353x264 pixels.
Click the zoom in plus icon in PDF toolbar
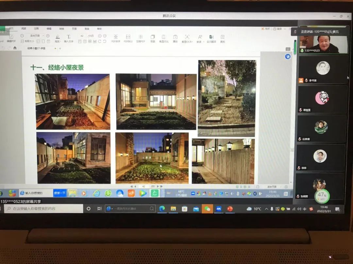coord(48,36)
